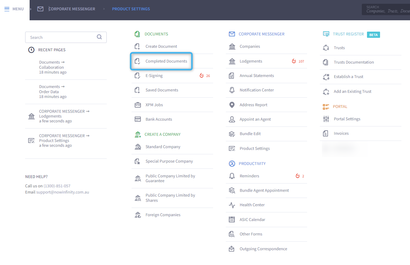Image resolution: width=410 pixels, height=265 pixels.
Task: Click the CORPORATE MESSENGER column heading
Action: pos(262,34)
